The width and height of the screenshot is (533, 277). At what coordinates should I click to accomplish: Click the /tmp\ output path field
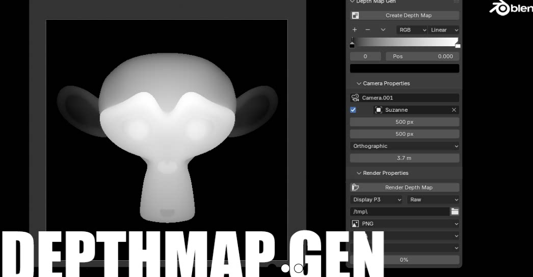pyautogui.click(x=399, y=211)
